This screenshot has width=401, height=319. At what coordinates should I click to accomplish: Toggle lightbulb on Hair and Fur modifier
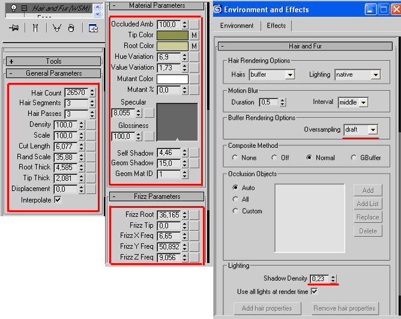[x=13, y=8]
